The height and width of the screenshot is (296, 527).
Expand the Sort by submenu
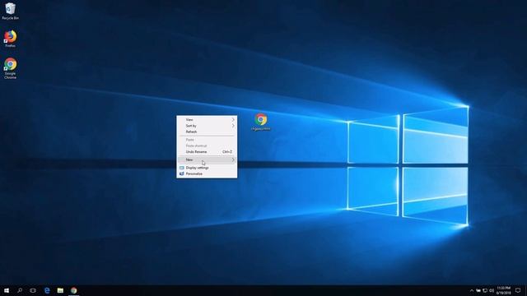(x=207, y=126)
